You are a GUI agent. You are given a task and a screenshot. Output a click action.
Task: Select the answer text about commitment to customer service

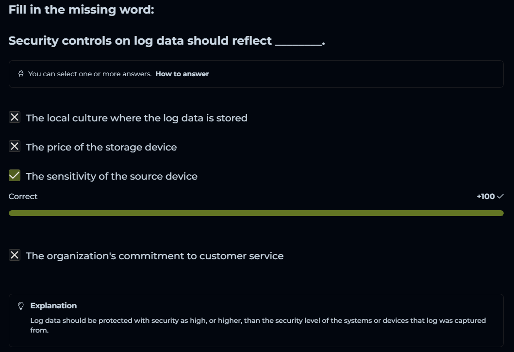tap(154, 256)
